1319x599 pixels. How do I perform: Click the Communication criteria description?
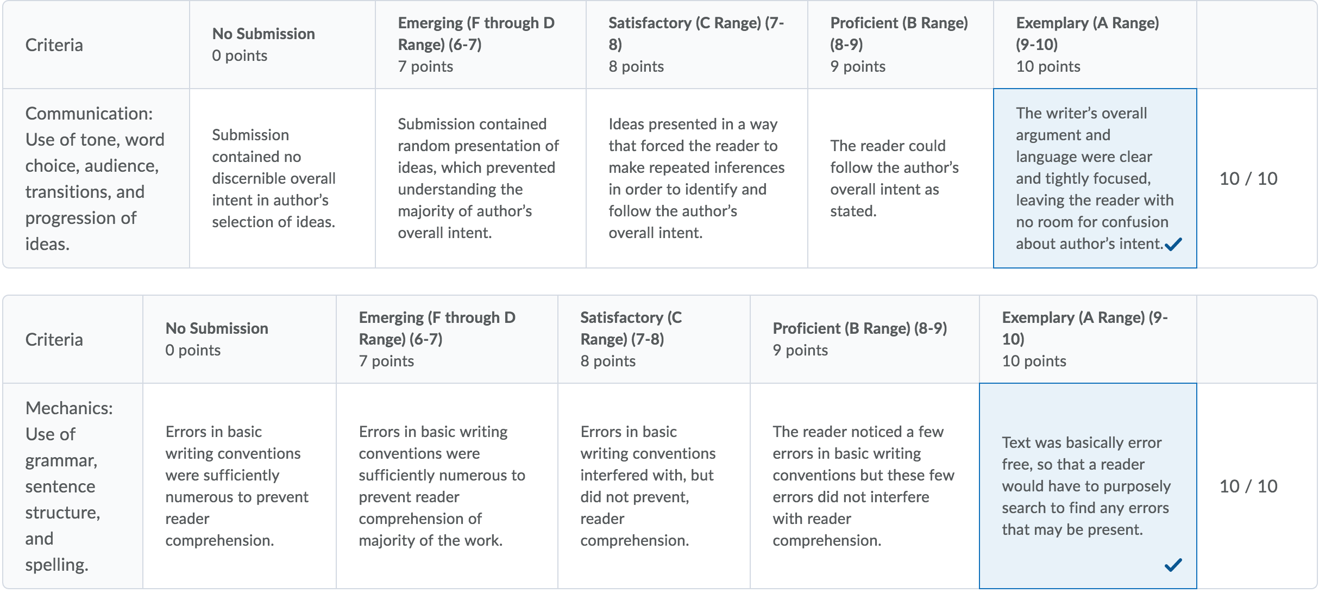(95, 178)
